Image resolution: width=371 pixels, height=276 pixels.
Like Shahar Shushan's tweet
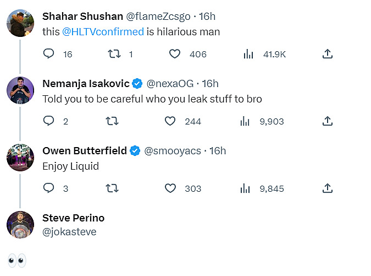(175, 54)
